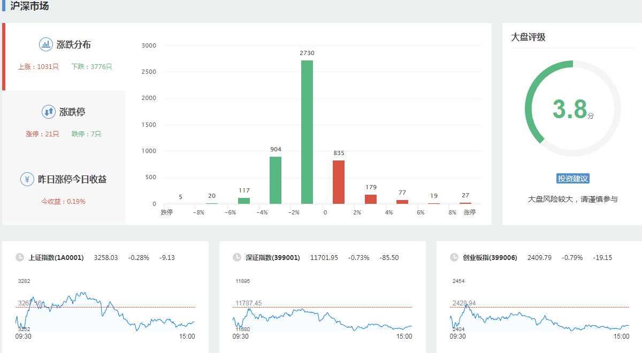This screenshot has height=353, width=642.
Task: Open the 创业板指(399006) index link
Action: (x=490, y=258)
